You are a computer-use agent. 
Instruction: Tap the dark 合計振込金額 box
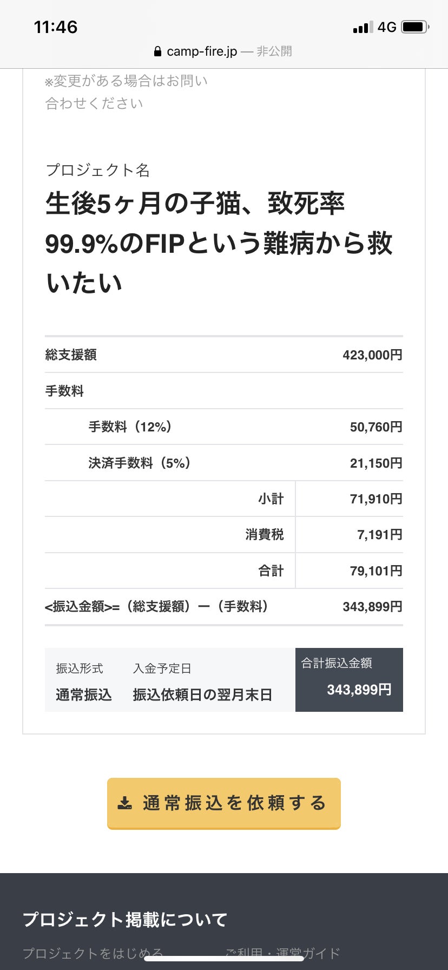(349, 679)
